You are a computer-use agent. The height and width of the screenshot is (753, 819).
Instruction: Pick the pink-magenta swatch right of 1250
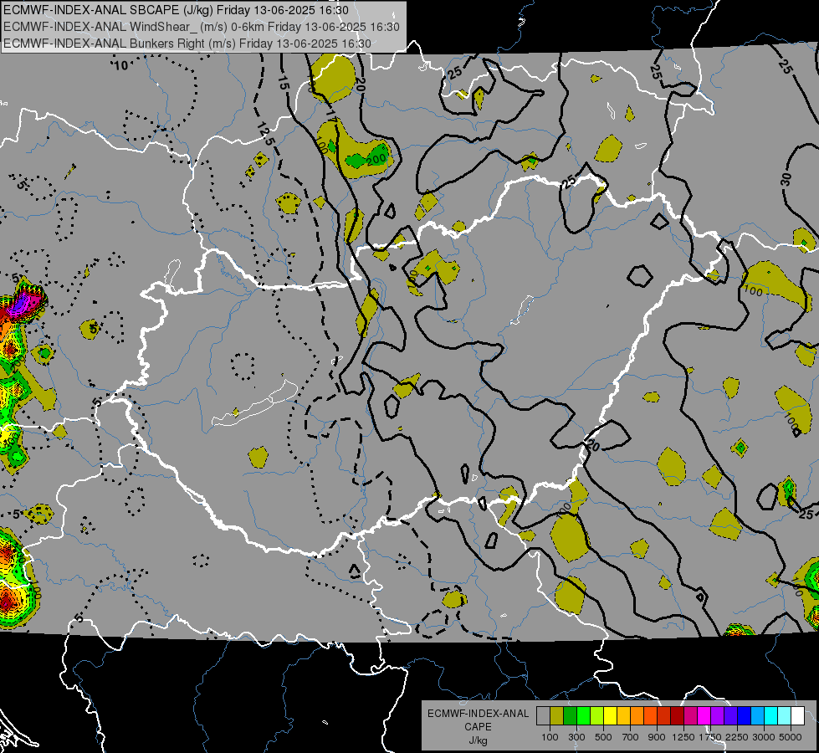(690, 715)
